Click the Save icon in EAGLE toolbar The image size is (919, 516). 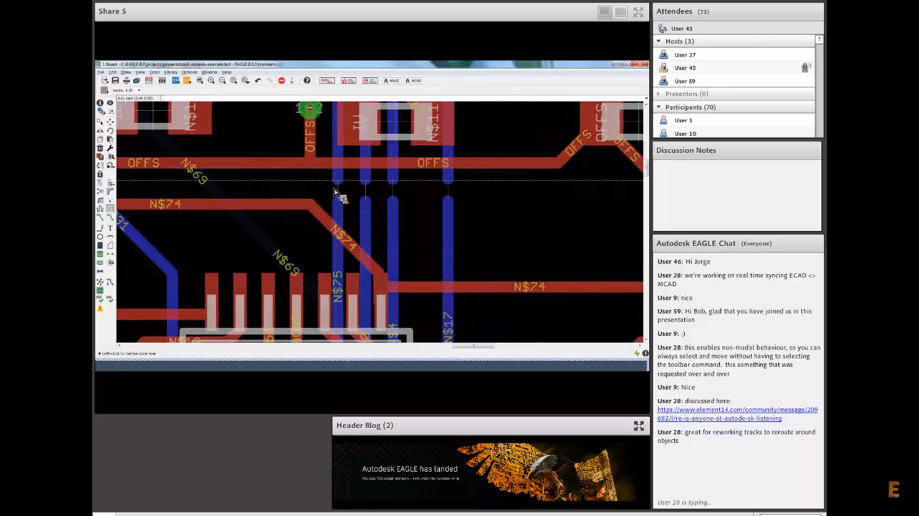pyautogui.click(x=115, y=81)
